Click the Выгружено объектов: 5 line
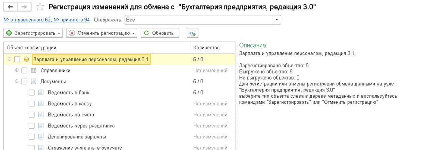 pos(266,71)
